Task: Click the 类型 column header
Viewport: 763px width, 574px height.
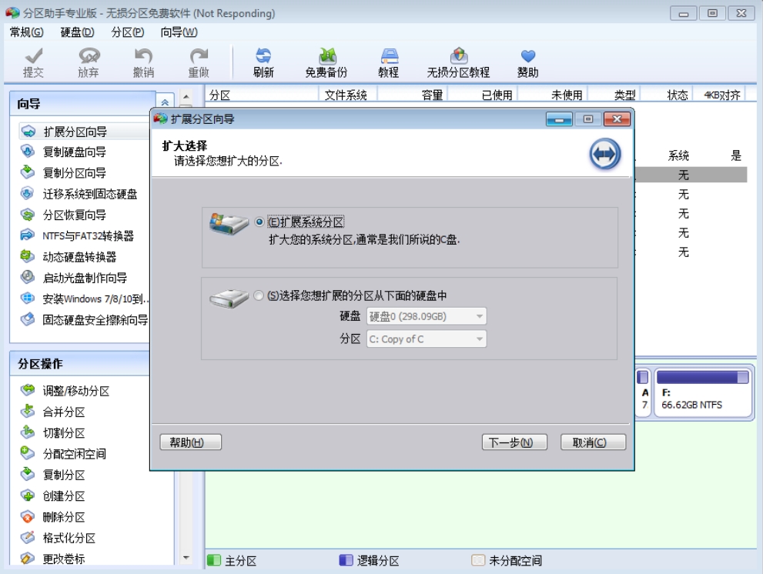Action: click(x=614, y=95)
